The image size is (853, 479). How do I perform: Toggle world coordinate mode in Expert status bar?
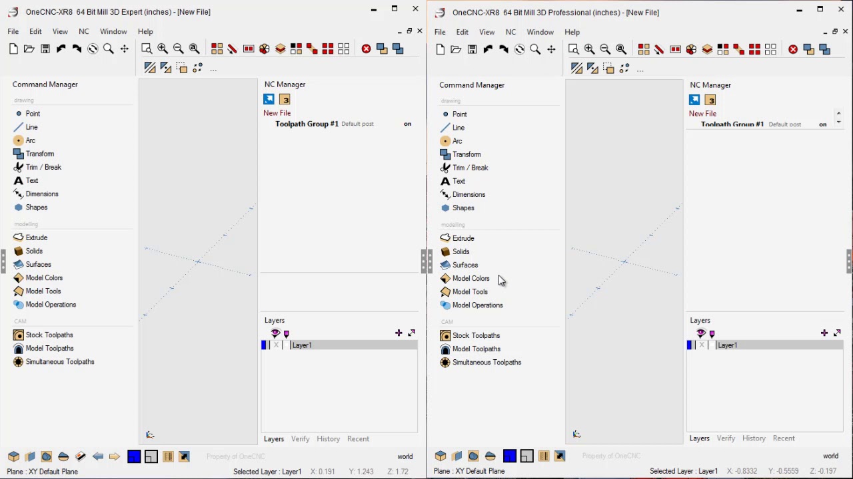point(405,456)
